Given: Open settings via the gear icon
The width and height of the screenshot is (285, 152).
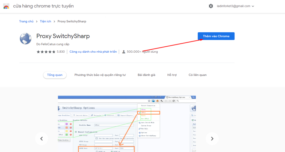Looking at the screenshot, I should point(211,6).
